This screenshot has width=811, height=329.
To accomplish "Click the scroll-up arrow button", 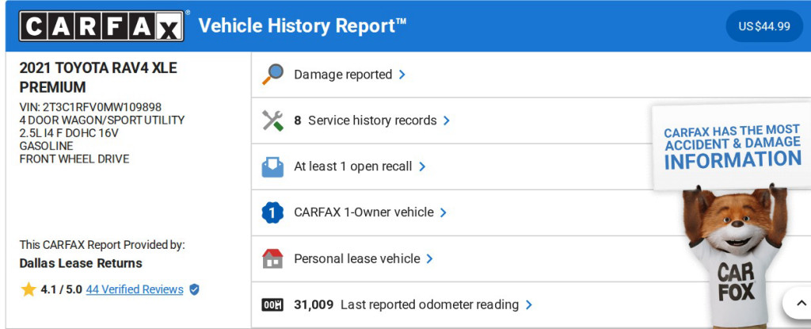I will click(x=795, y=303).
